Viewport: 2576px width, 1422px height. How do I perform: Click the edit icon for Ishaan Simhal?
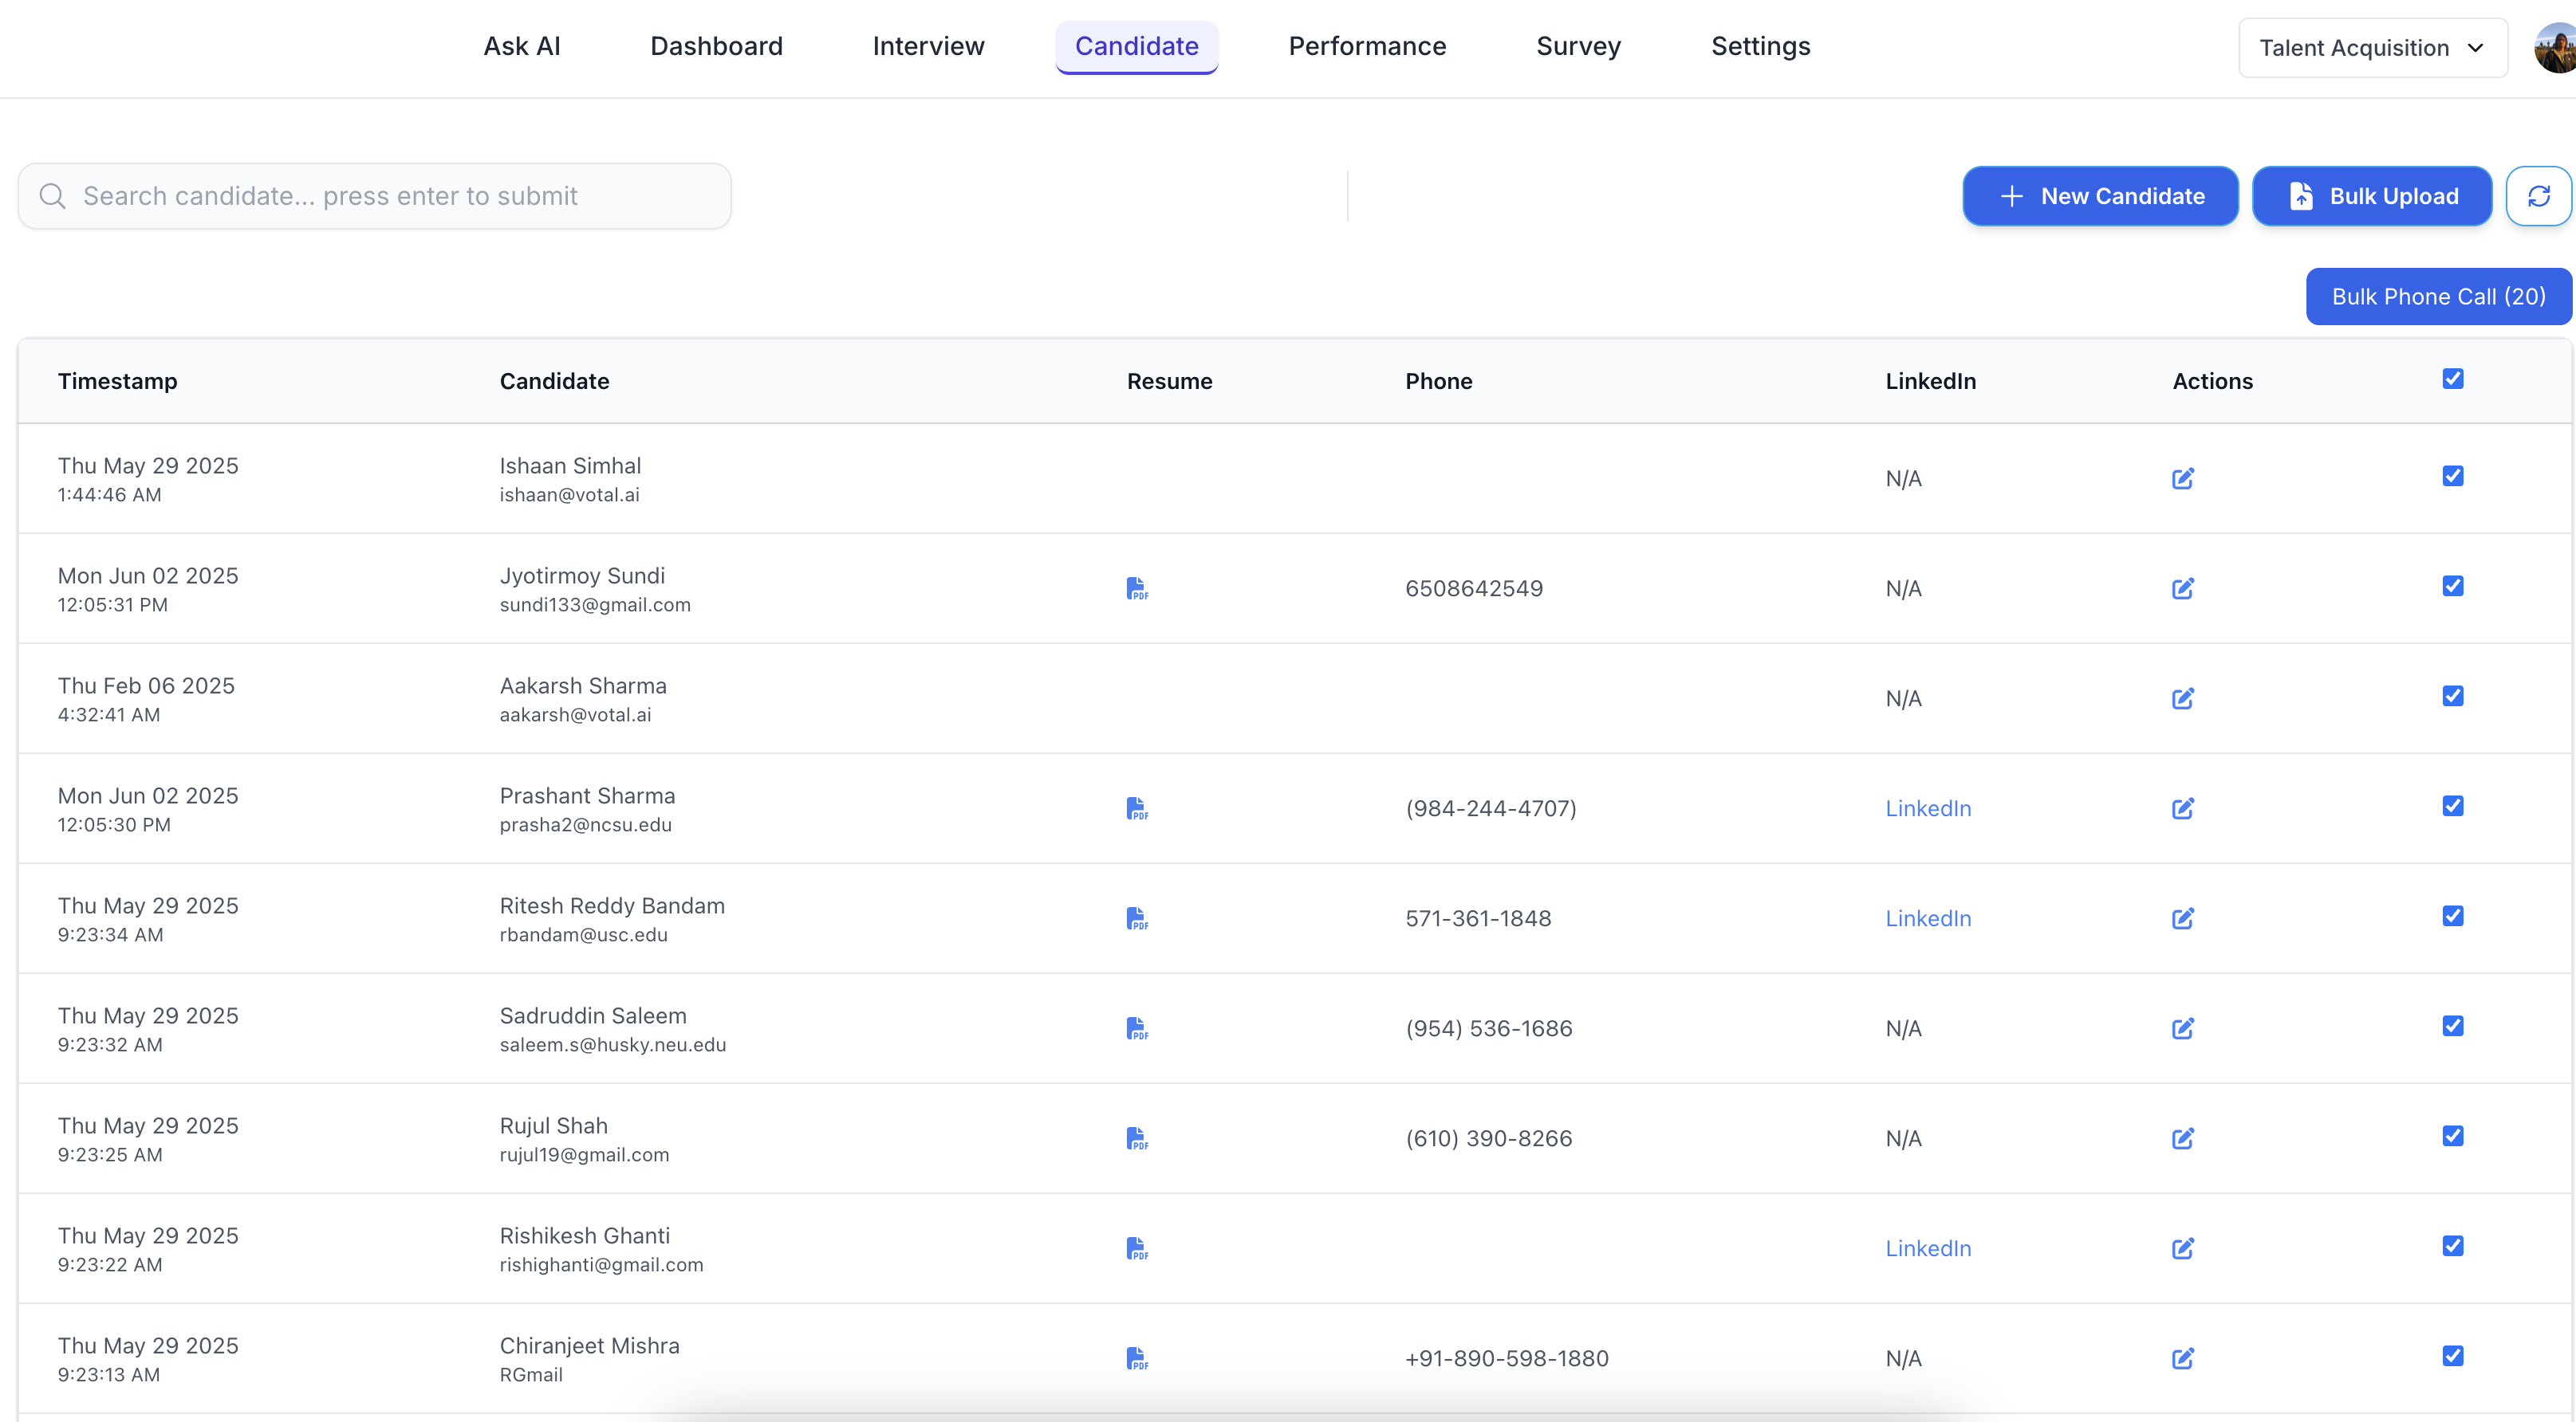click(2183, 479)
